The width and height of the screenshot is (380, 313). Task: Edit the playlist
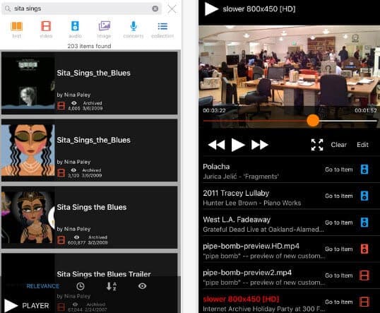point(362,145)
